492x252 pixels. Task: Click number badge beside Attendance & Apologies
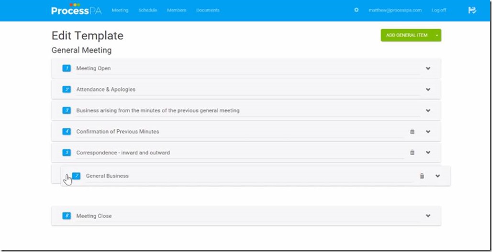67,89
